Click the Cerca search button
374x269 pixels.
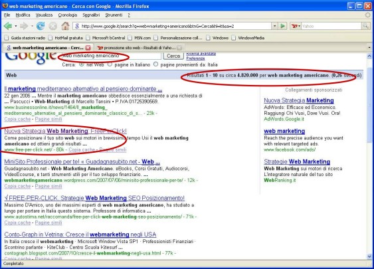pyautogui.click(x=173, y=56)
